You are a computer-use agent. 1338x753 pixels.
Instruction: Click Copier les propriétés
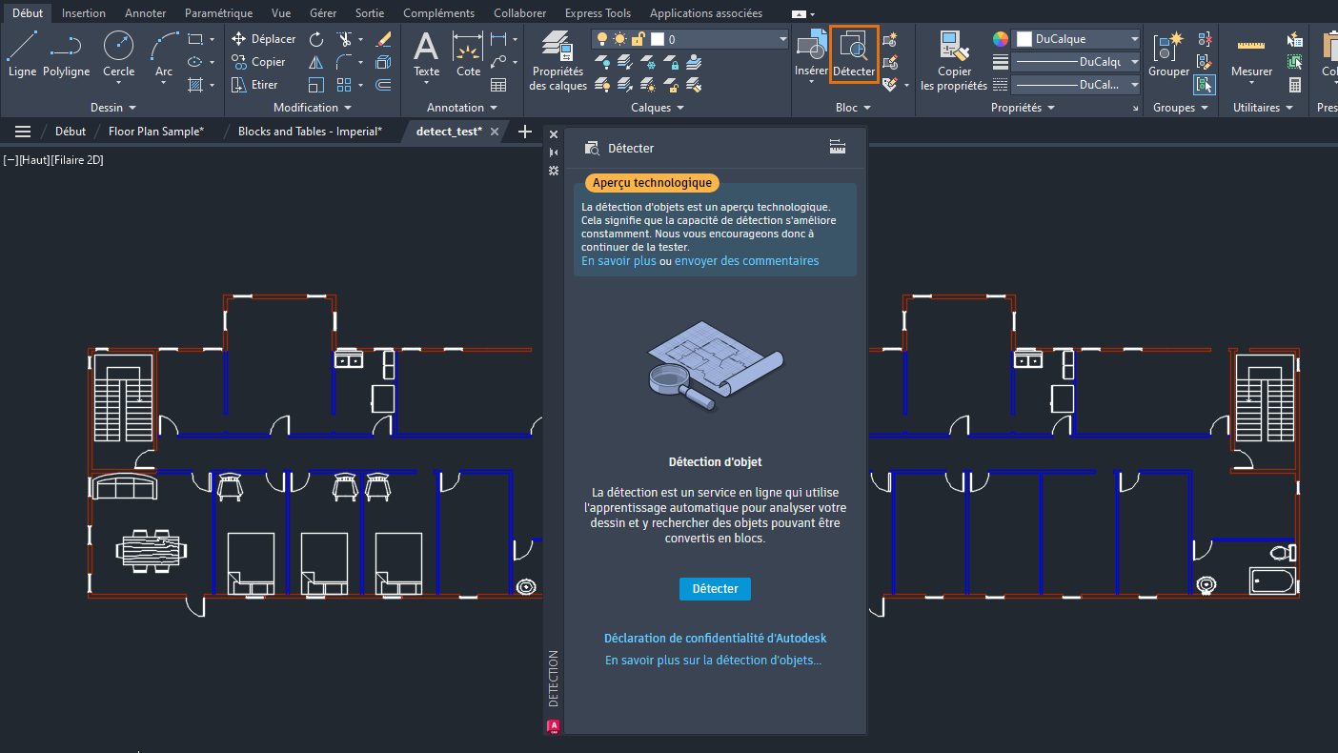click(954, 60)
